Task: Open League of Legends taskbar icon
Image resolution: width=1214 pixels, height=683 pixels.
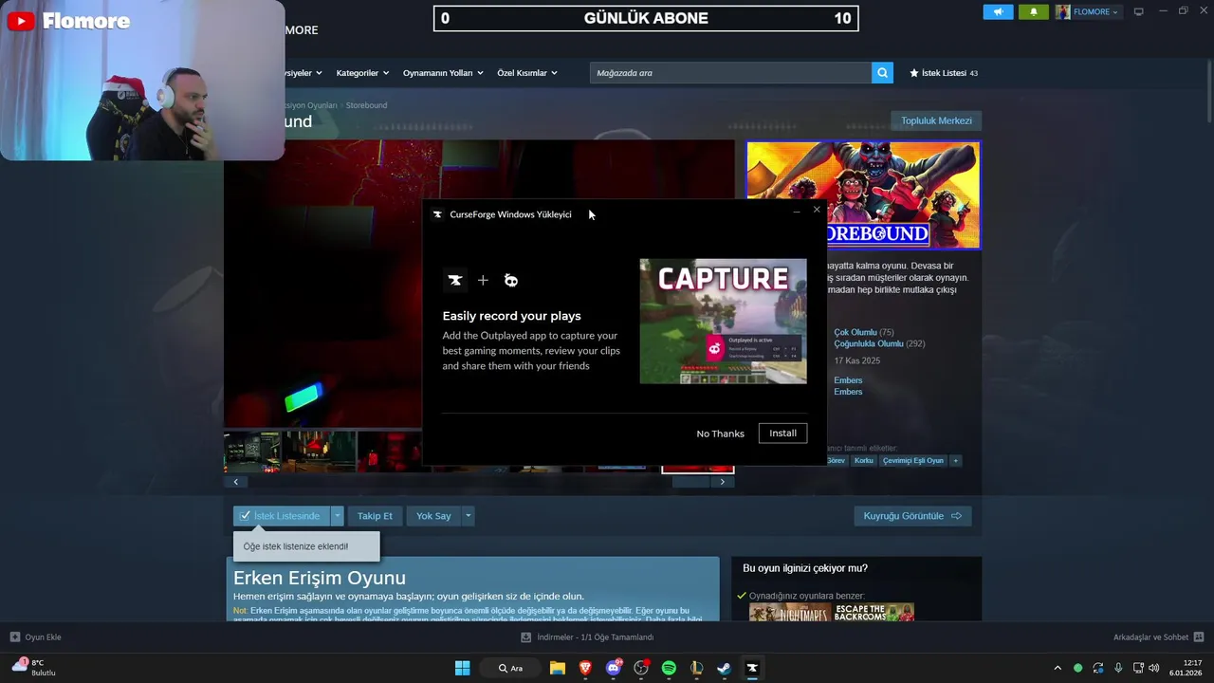Action: pos(696,668)
